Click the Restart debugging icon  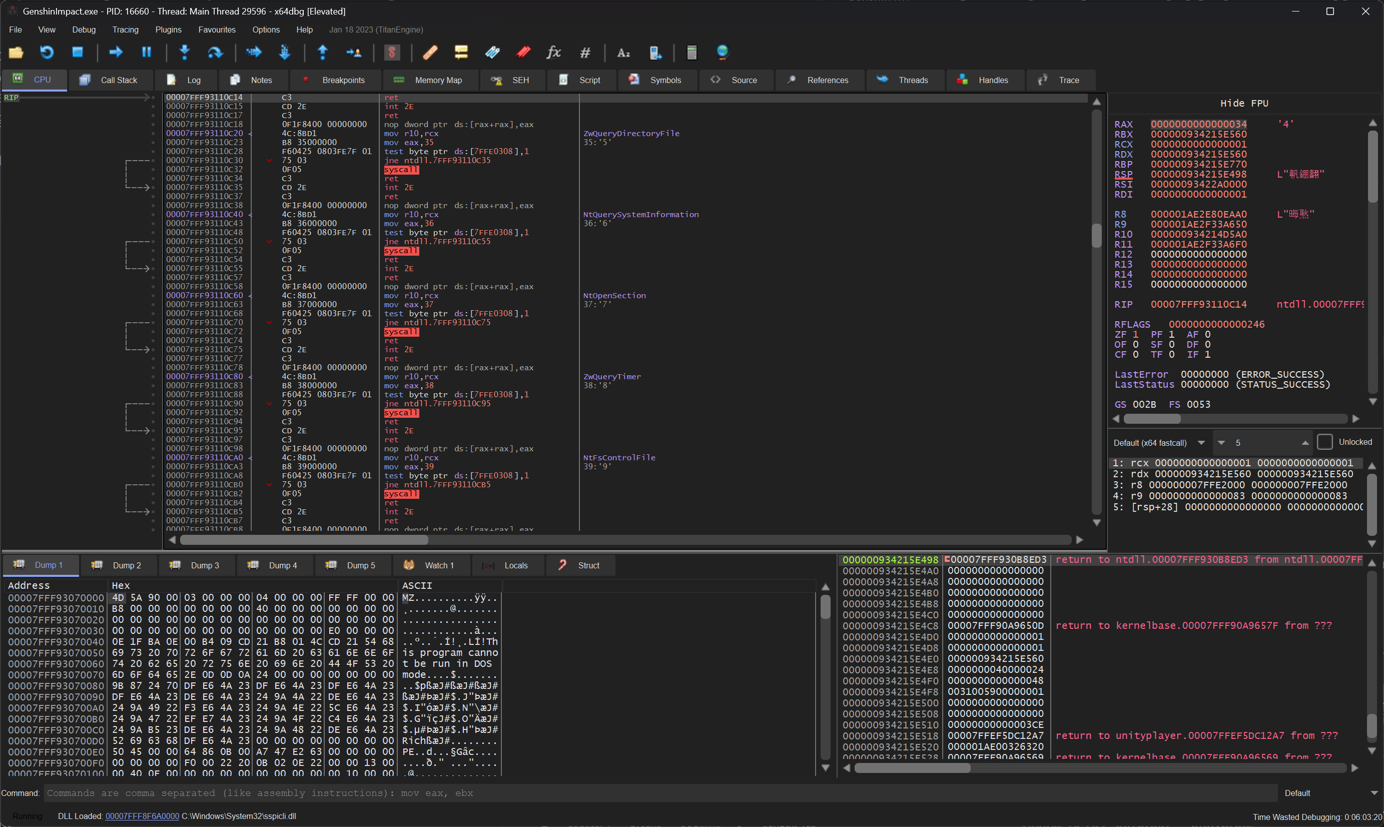tap(47, 53)
